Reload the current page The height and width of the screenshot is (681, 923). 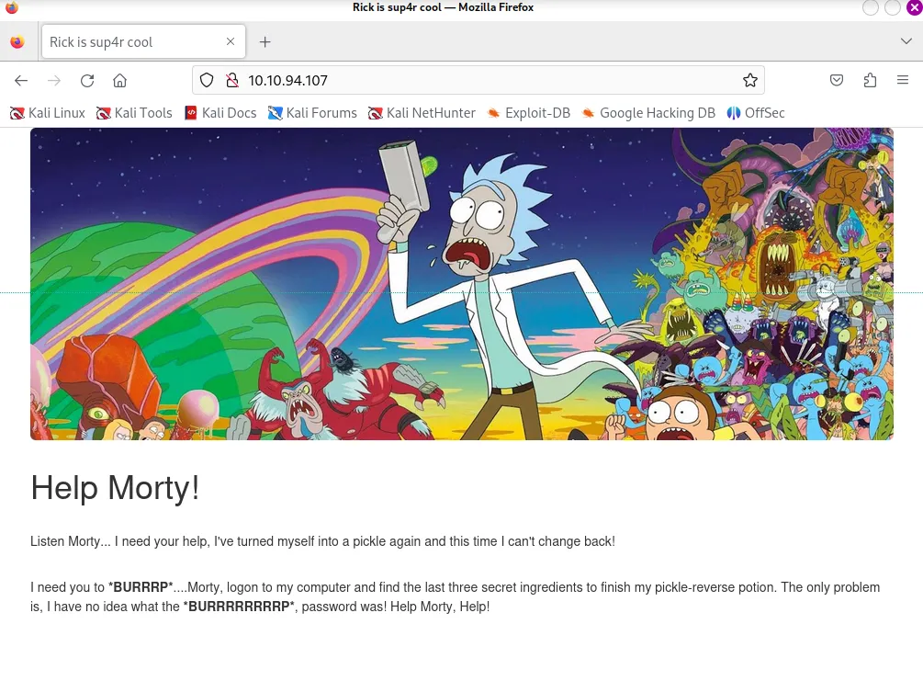pos(87,81)
